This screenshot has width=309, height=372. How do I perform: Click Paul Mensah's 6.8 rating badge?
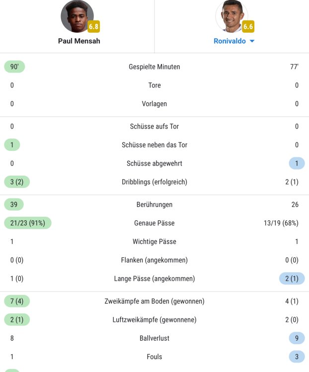coord(93,27)
